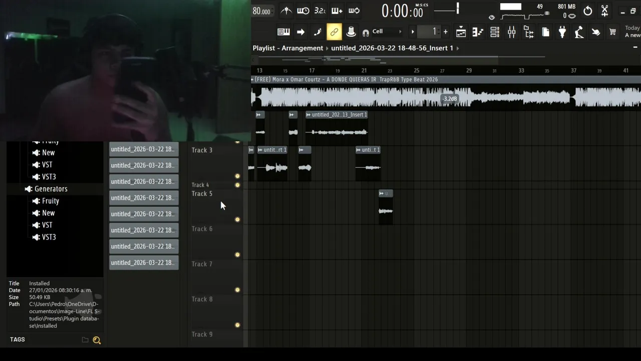Click the TAGS label in browser
The height and width of the screenshot is (361, 641).
[17, 339]
